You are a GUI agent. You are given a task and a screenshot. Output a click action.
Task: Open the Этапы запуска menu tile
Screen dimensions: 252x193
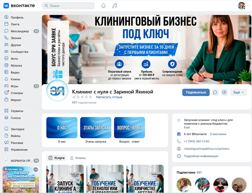[96, 128]
